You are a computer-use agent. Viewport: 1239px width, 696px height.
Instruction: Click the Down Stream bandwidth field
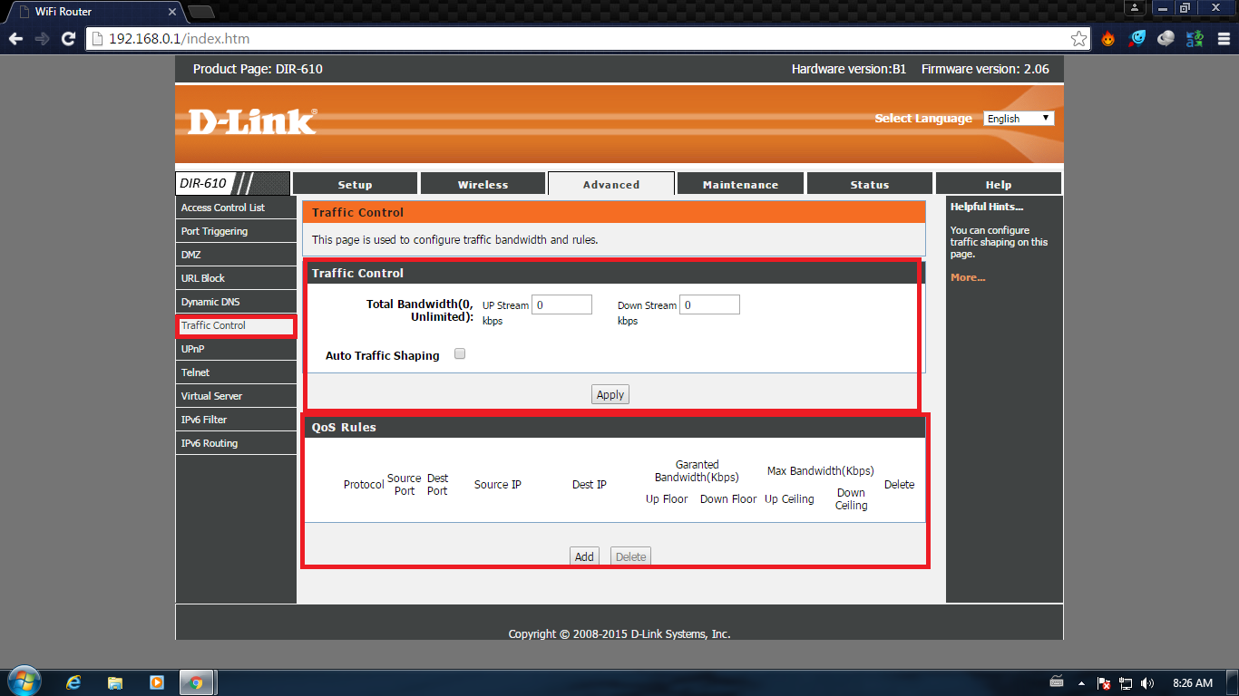pos(709,304)
